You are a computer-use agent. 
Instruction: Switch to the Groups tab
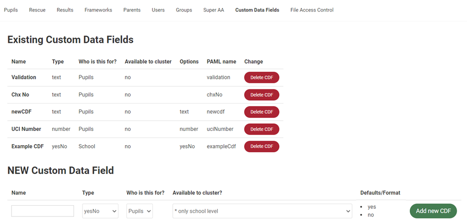coord(184,10)
